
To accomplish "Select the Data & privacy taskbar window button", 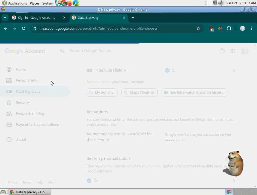I will coord(30,192).
